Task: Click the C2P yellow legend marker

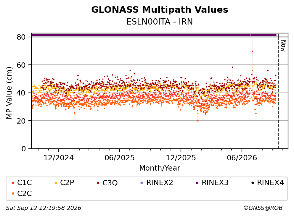Action: pos(56,183)
